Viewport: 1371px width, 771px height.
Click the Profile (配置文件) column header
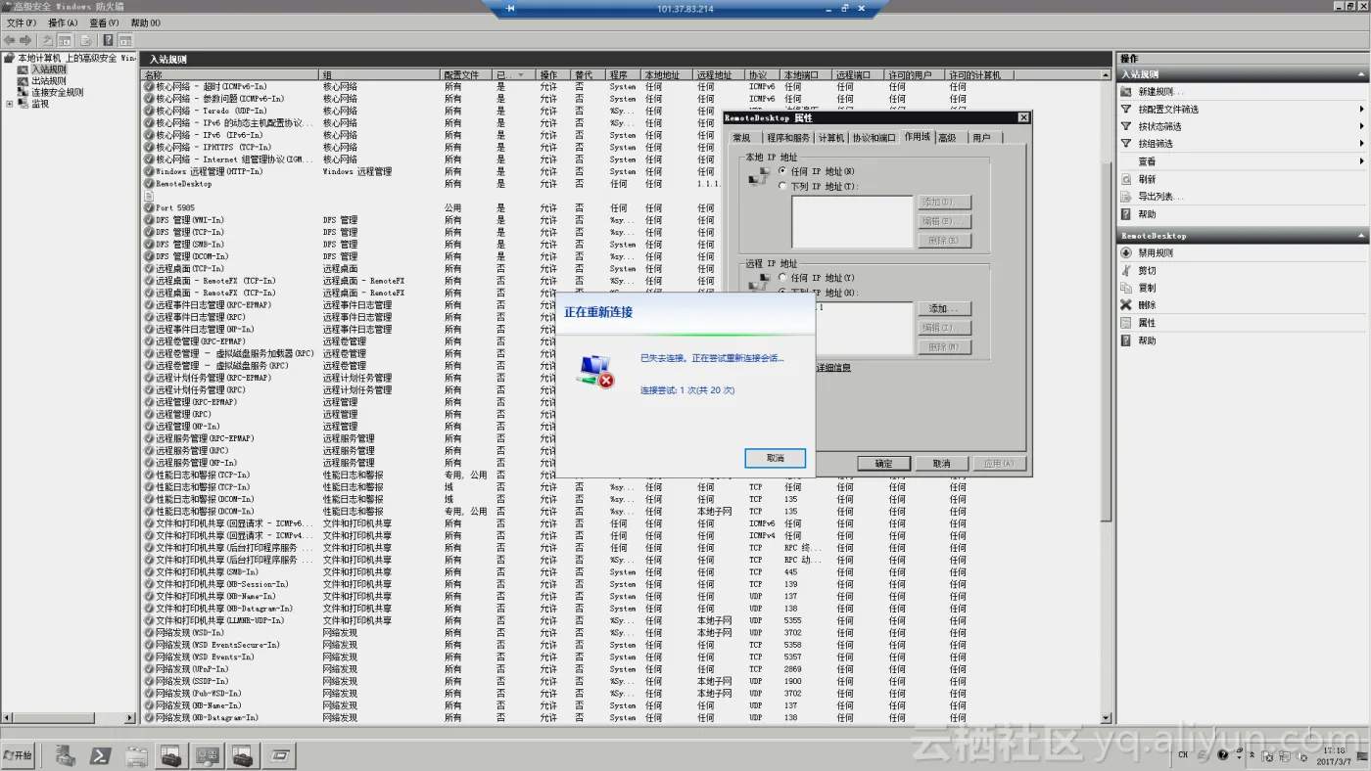click(x=466, y=75)
